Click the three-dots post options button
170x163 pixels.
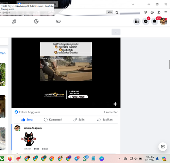coord(116,32)
